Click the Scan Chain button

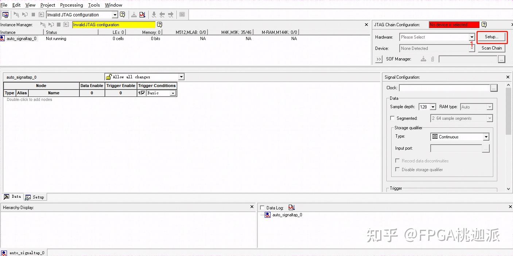(491, 48)
